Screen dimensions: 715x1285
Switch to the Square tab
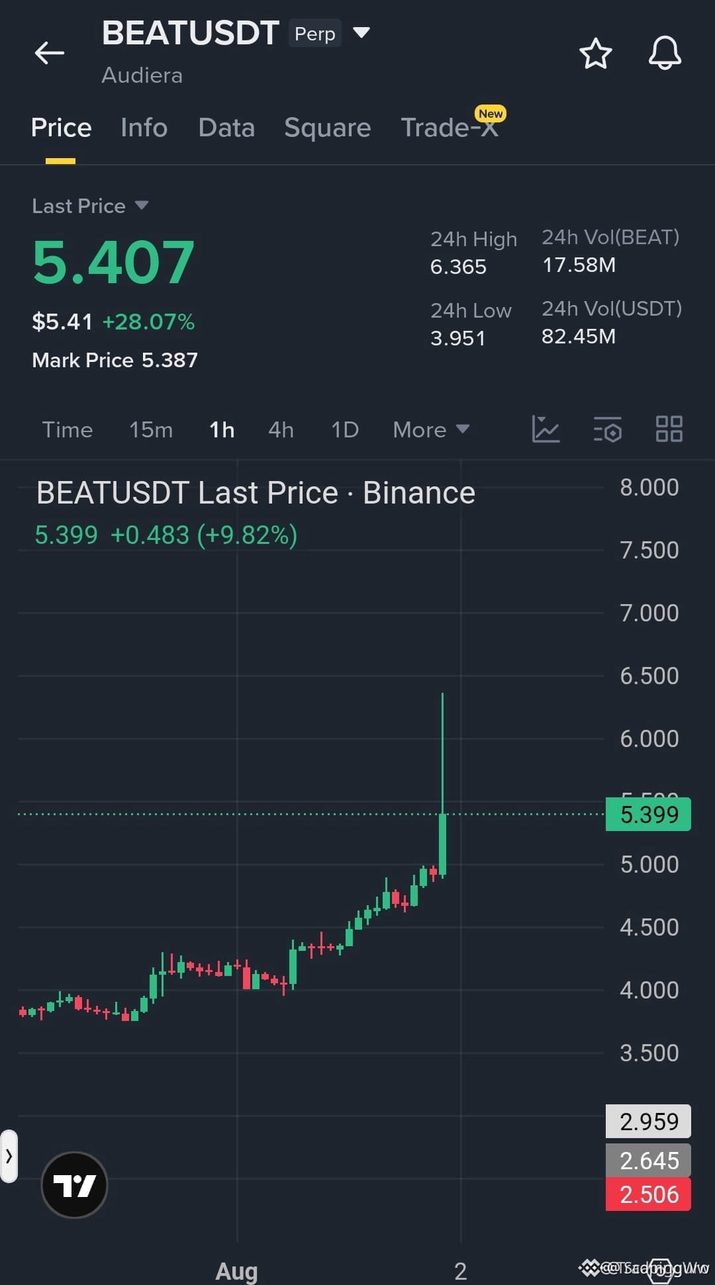tap(327, 128)
